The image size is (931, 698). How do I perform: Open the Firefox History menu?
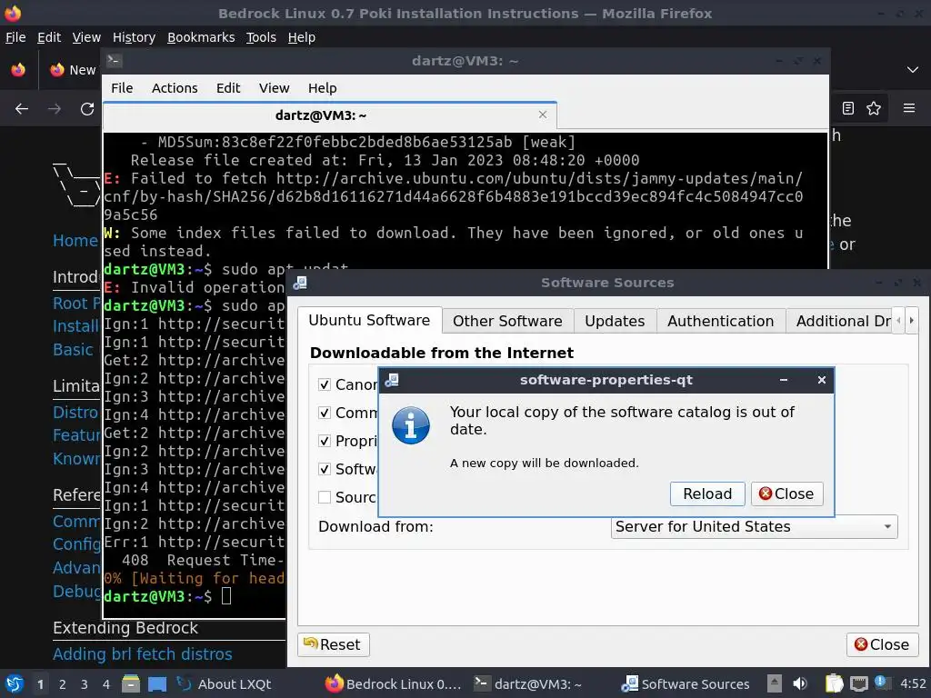coord(134,37)
